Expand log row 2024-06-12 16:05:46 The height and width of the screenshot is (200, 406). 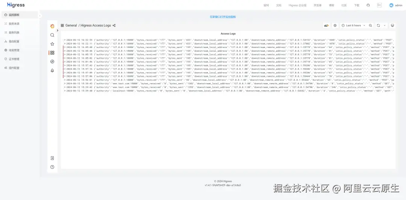pyautogui.click(x=65, y=51)
